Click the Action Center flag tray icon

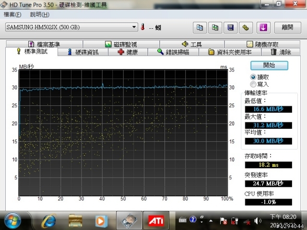224,221
